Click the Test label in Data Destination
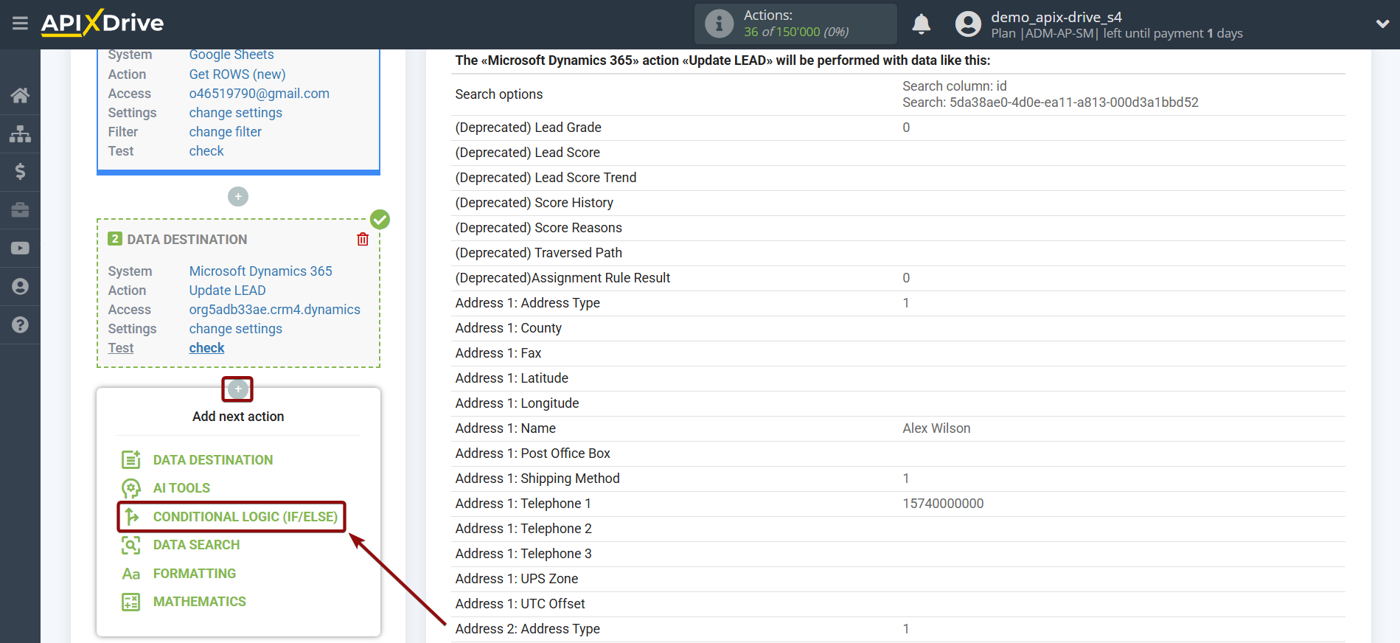The width and height of the screenshot is (1400, 643). tap(121, 348)
